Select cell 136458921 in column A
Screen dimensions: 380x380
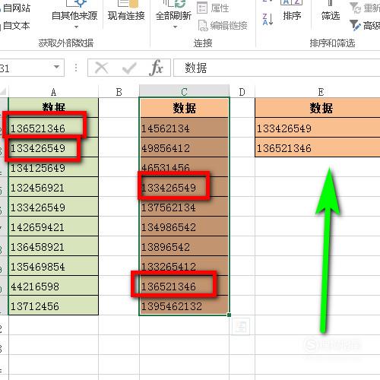click(53, 246)
